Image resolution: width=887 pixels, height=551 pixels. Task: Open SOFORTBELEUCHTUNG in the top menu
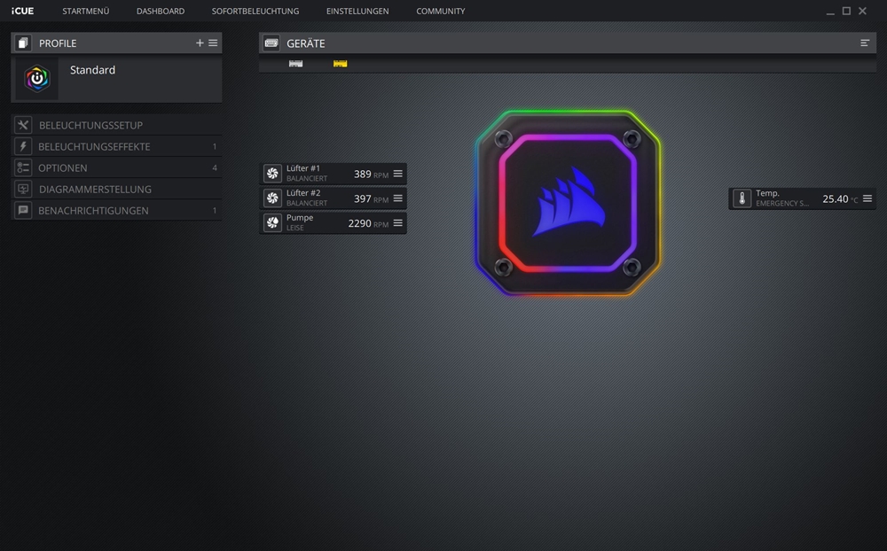pos(255,11)
